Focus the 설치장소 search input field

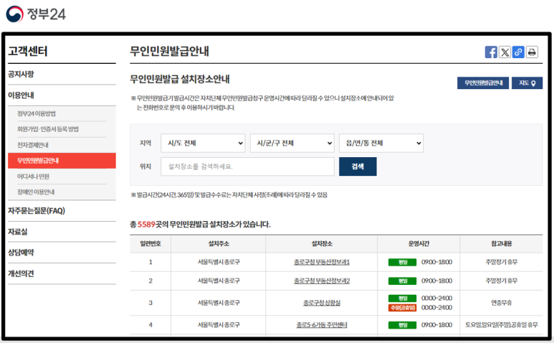247,166
